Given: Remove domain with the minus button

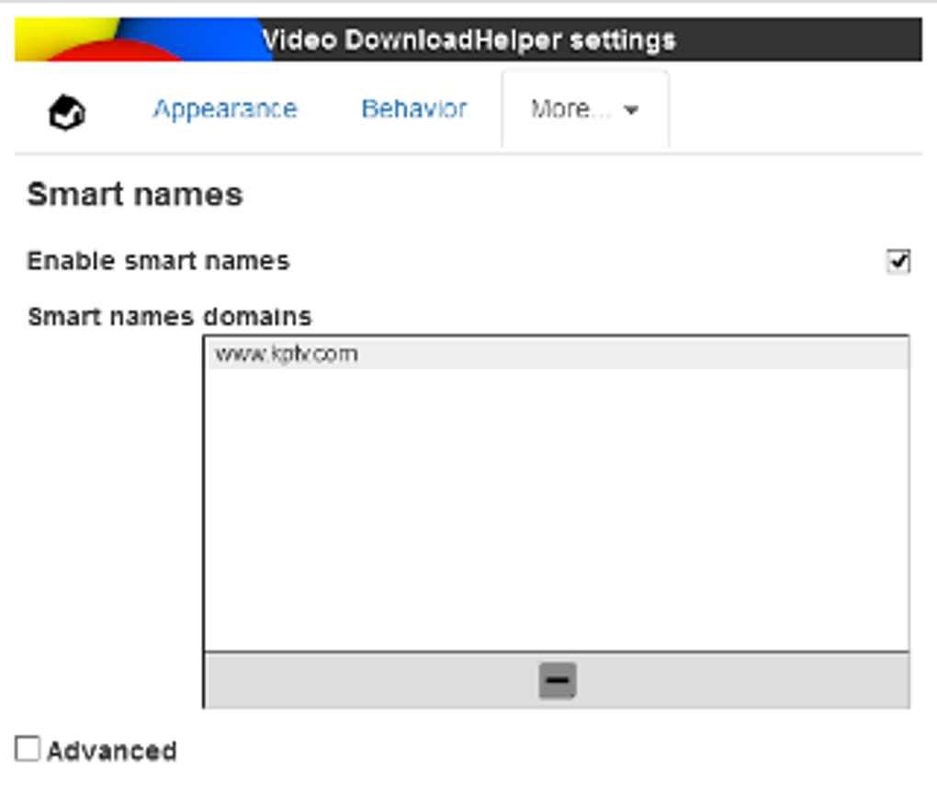Looking at the screenshot, I should pos(557,680).
